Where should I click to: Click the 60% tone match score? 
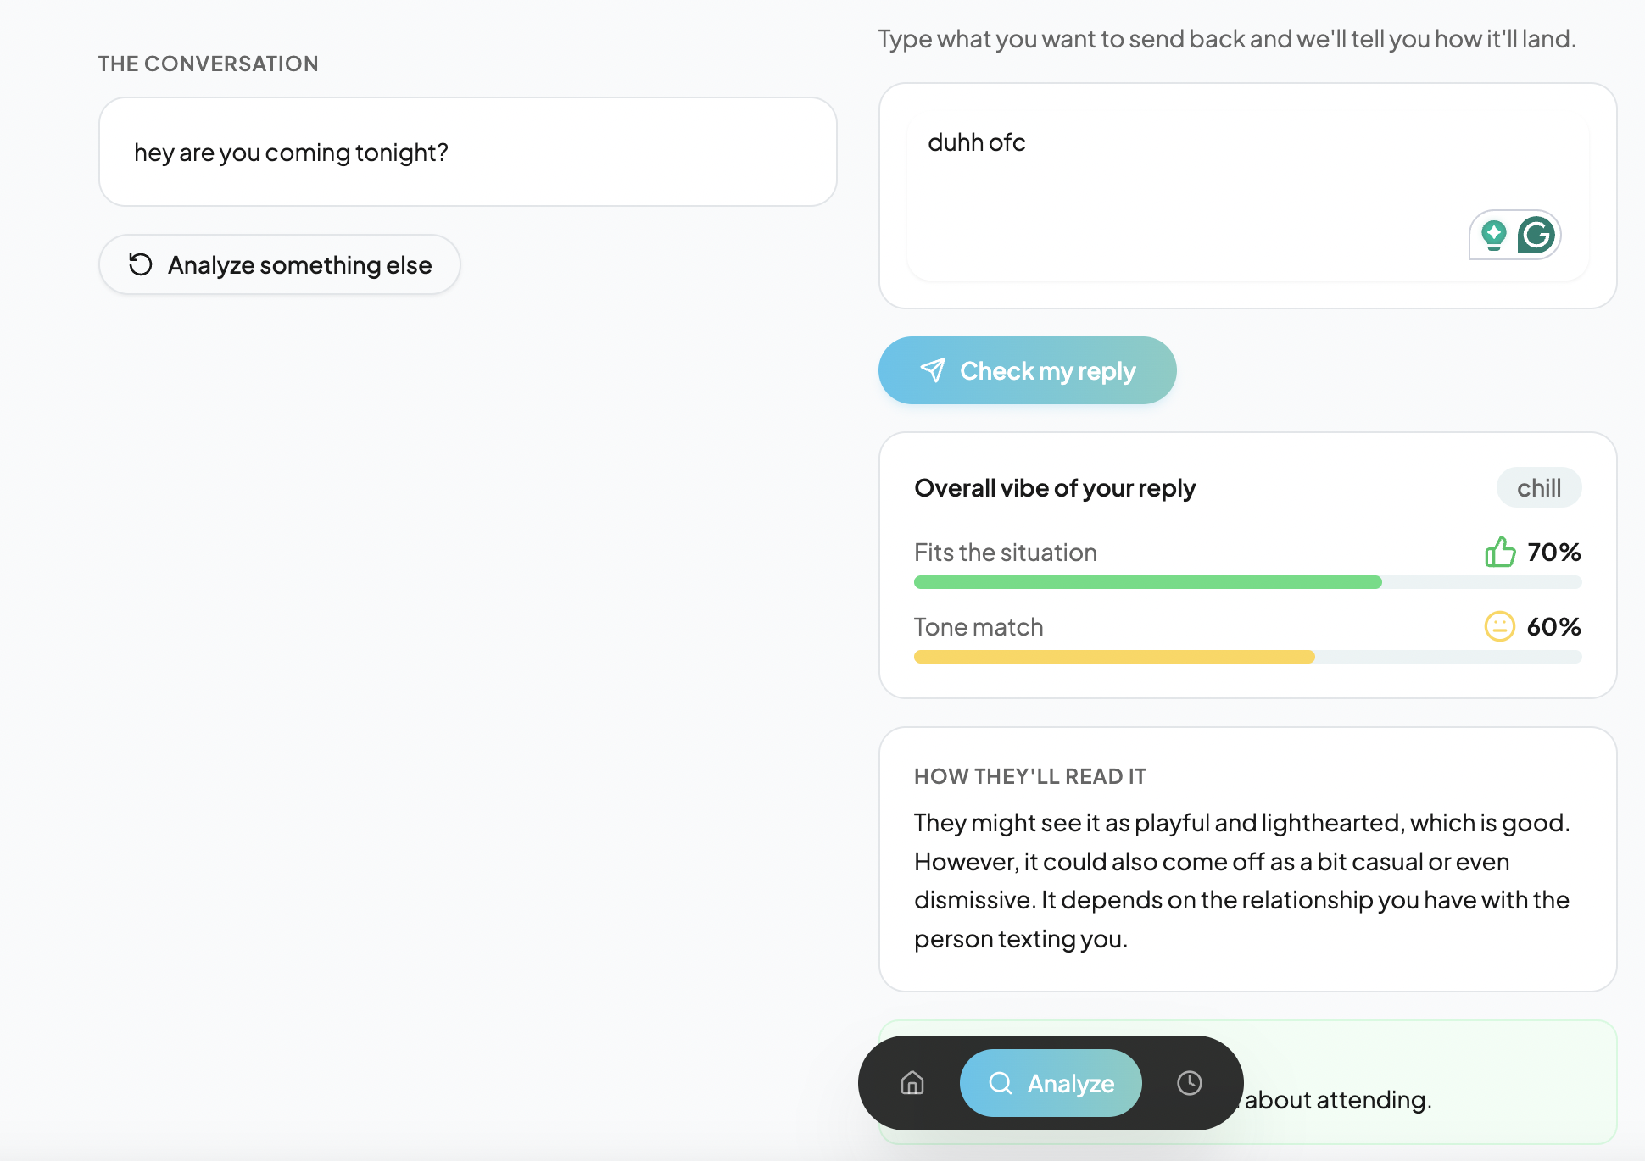tap(1553, 627)
